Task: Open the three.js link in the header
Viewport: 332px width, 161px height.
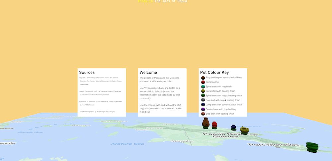Action: (x=145, y=1)
